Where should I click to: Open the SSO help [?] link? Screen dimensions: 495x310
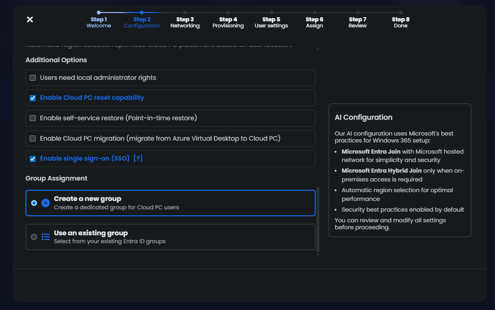138,158
